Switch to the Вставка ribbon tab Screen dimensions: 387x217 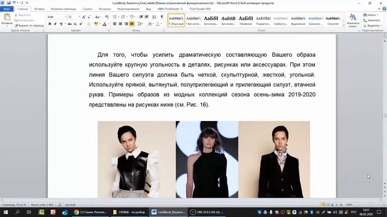[39, 9]
